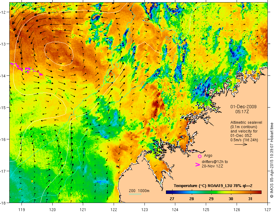274x212 pixels.
Task: Click the IMOS copyright vertical text
Action: [x=272, y=161]
